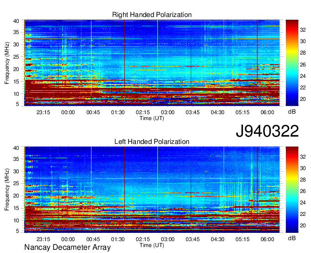Viewport: 311px width, 253px height.
Task: Click the 23:15 time tick of Left Handed plot
Action: [x=43, y=239]
